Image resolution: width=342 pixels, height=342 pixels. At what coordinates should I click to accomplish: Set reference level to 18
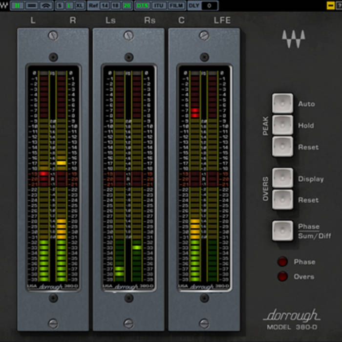pos(116,5)
